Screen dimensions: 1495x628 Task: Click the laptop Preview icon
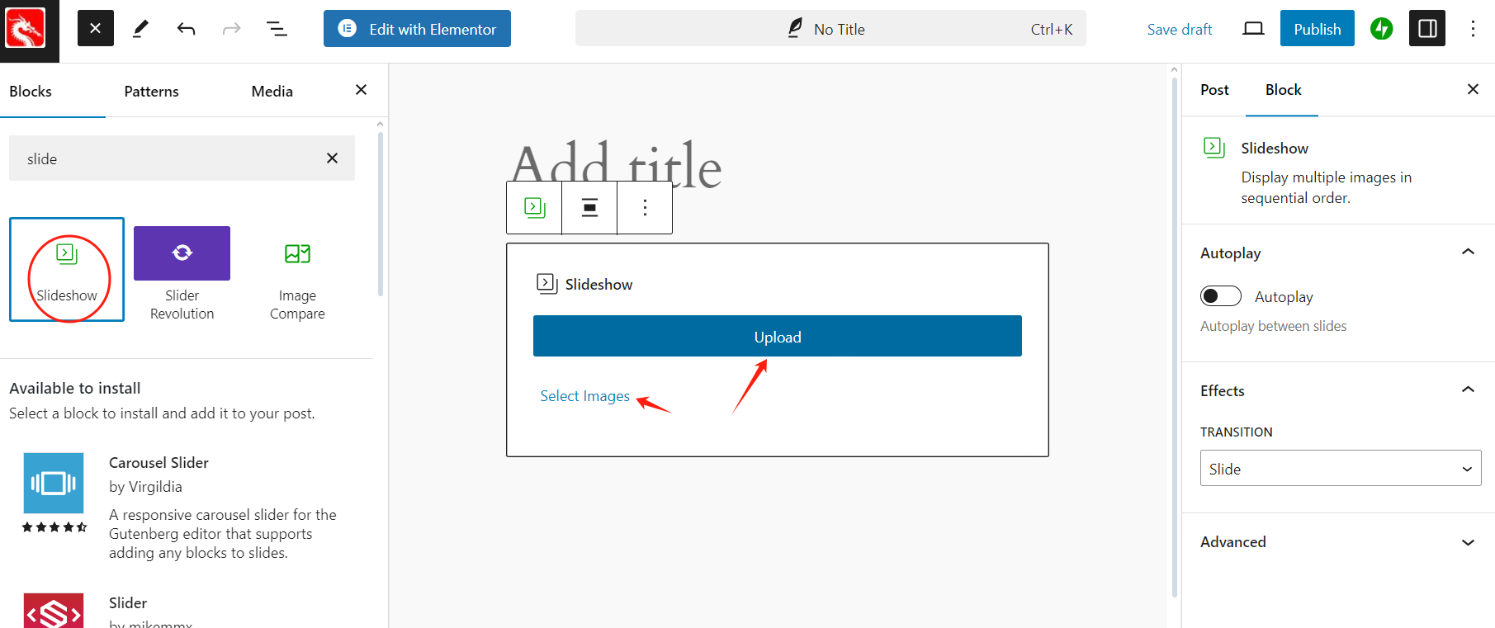coord(1253,29)
